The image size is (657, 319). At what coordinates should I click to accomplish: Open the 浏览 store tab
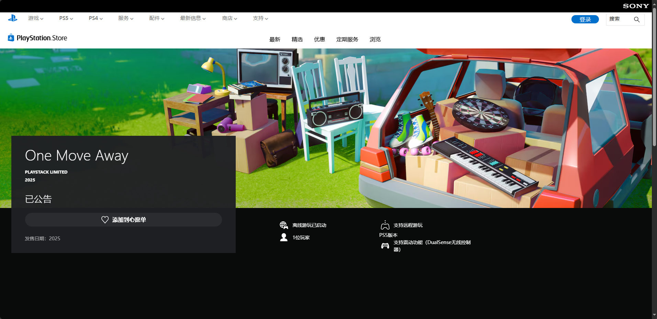coord(375,40)
